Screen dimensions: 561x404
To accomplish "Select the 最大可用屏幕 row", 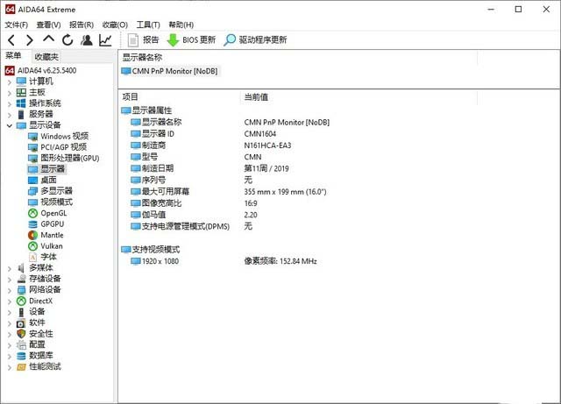I will (229, 192).
